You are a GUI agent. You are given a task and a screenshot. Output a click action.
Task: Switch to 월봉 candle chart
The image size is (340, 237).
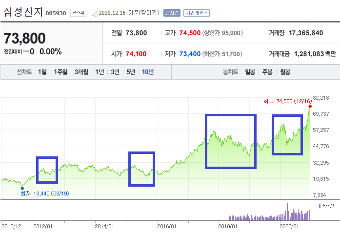[x=285, y=72]
